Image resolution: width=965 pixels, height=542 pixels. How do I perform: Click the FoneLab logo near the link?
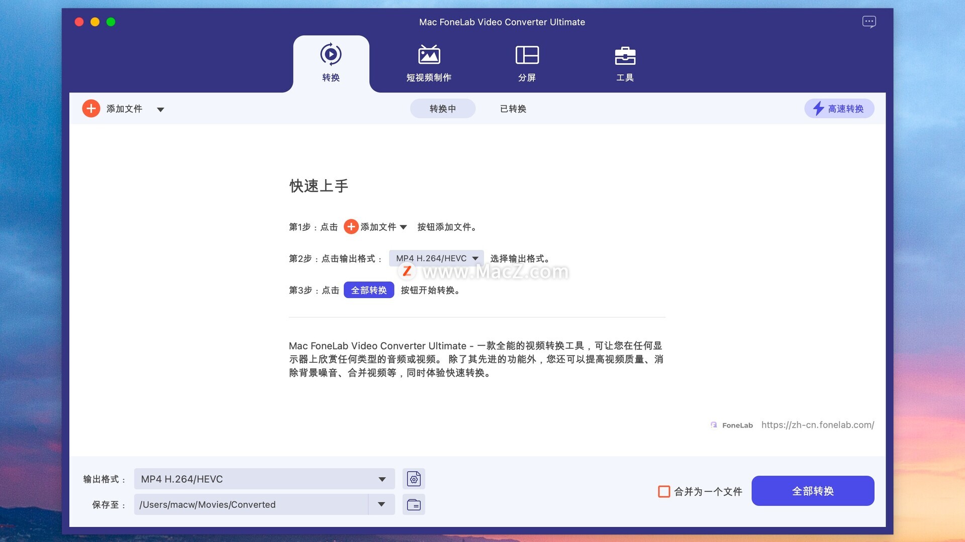732,425
